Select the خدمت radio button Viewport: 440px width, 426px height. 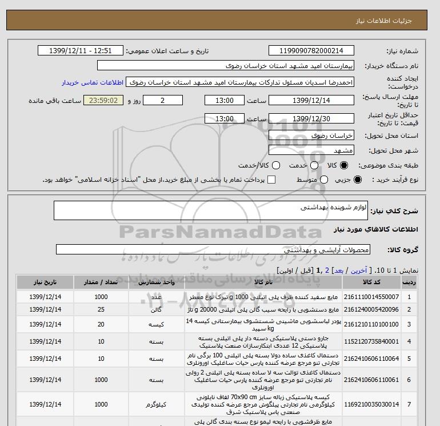pos(314,165)
